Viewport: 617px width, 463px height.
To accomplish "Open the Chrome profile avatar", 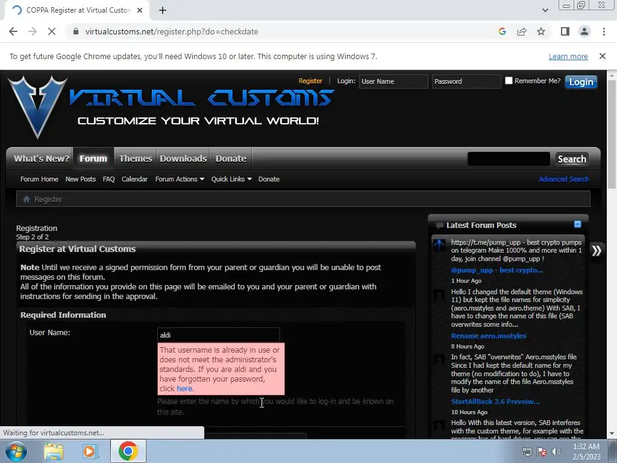I will coord(584,31).
